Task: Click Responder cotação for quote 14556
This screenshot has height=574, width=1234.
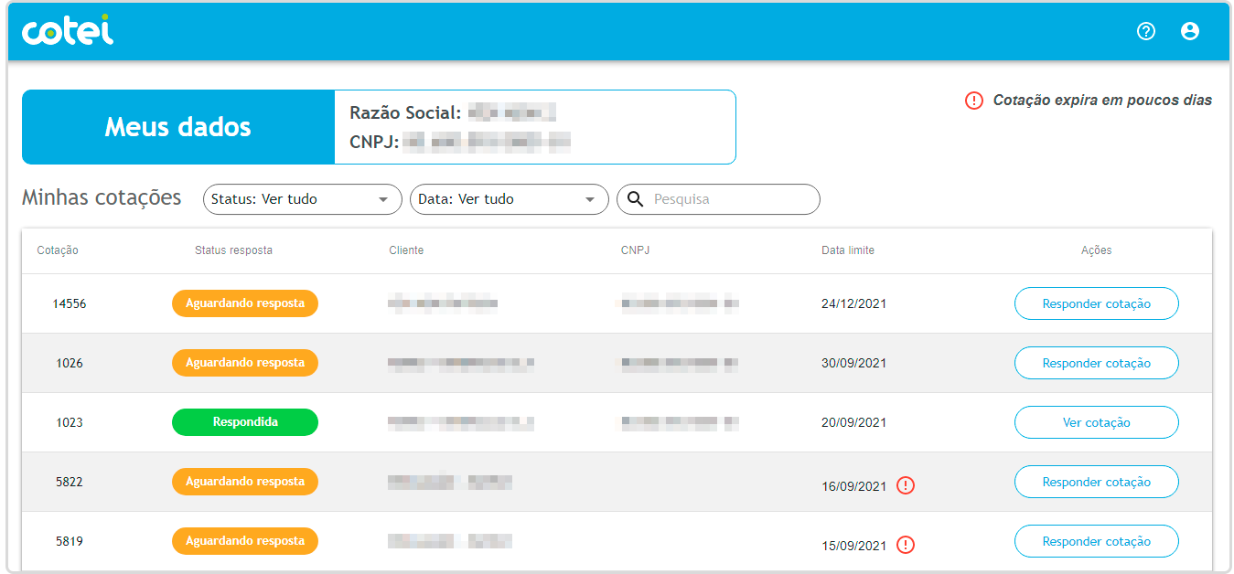Action: pyautogui.click(x=1096, y=303)
